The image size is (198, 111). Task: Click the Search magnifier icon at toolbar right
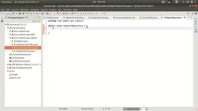(188, 14)
